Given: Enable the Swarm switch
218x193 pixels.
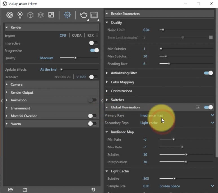Looking at the screenshot, I should tap(92, 123).
